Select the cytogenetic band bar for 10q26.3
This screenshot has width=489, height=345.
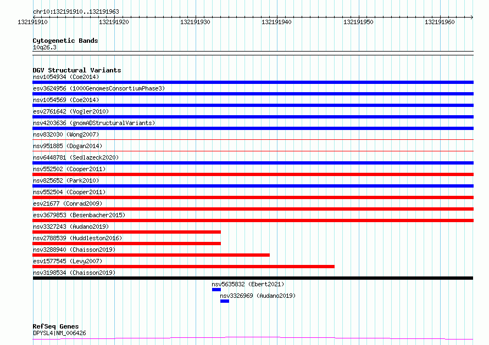point(253,53)
